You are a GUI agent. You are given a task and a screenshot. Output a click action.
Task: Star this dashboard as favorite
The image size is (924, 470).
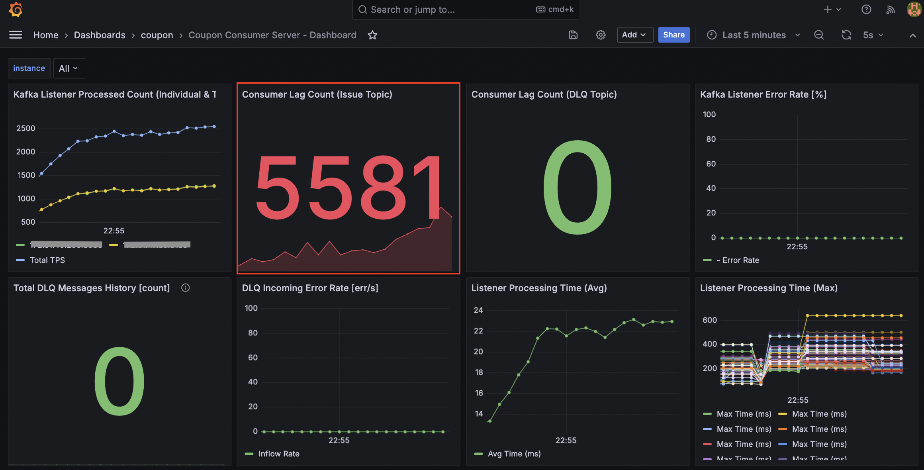(x=372, y=35)
